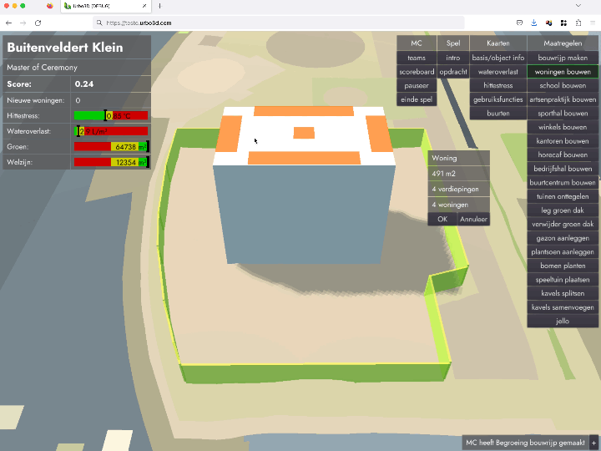
Task: Click the browser address bar
Action: (x=275, y=23)
